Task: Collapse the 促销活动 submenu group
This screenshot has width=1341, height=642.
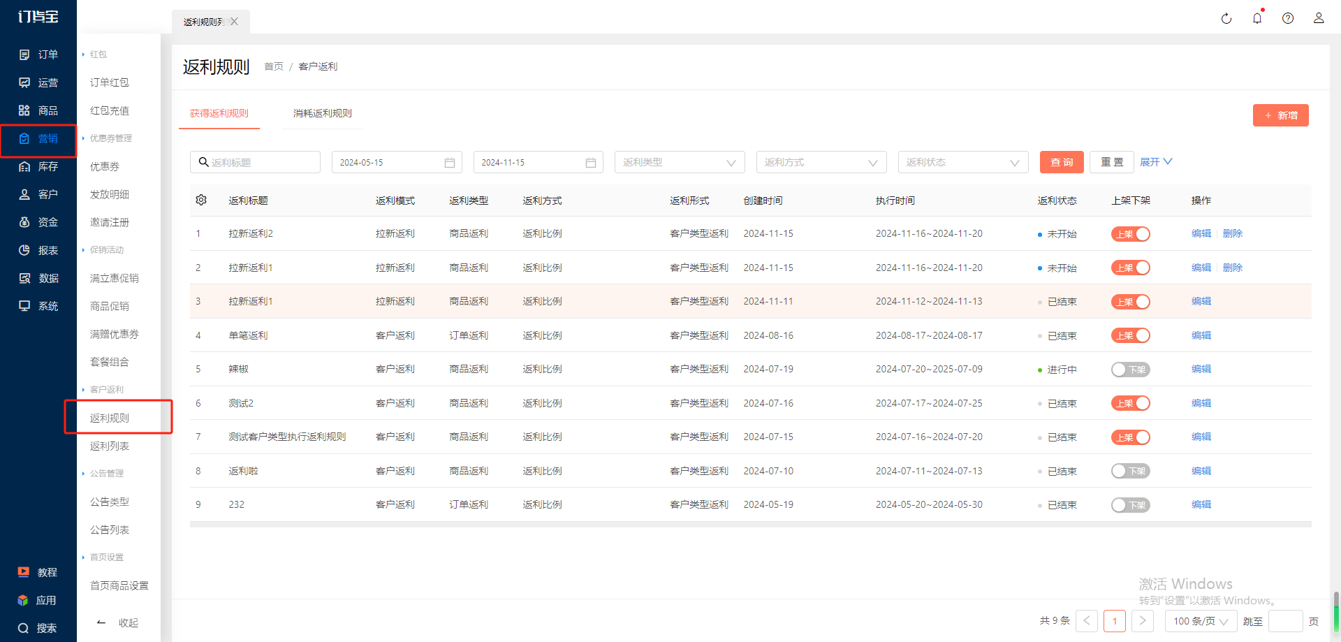Action: [x=103, y=250]
